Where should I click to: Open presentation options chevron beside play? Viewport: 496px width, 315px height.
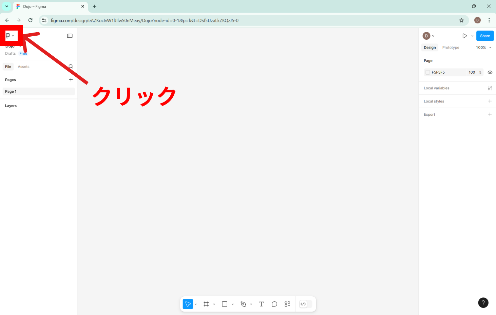click(x=472, y=36)
